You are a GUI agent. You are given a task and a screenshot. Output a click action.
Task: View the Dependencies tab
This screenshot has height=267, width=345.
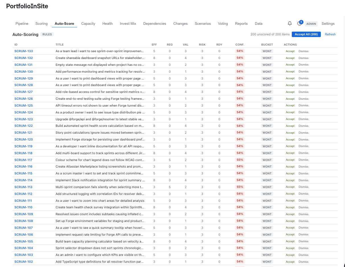[155, 24]
